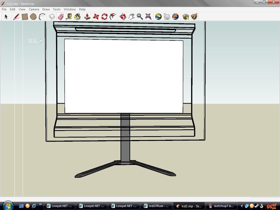
Task: Select the Eraser tool
Action: pos(60,17)
